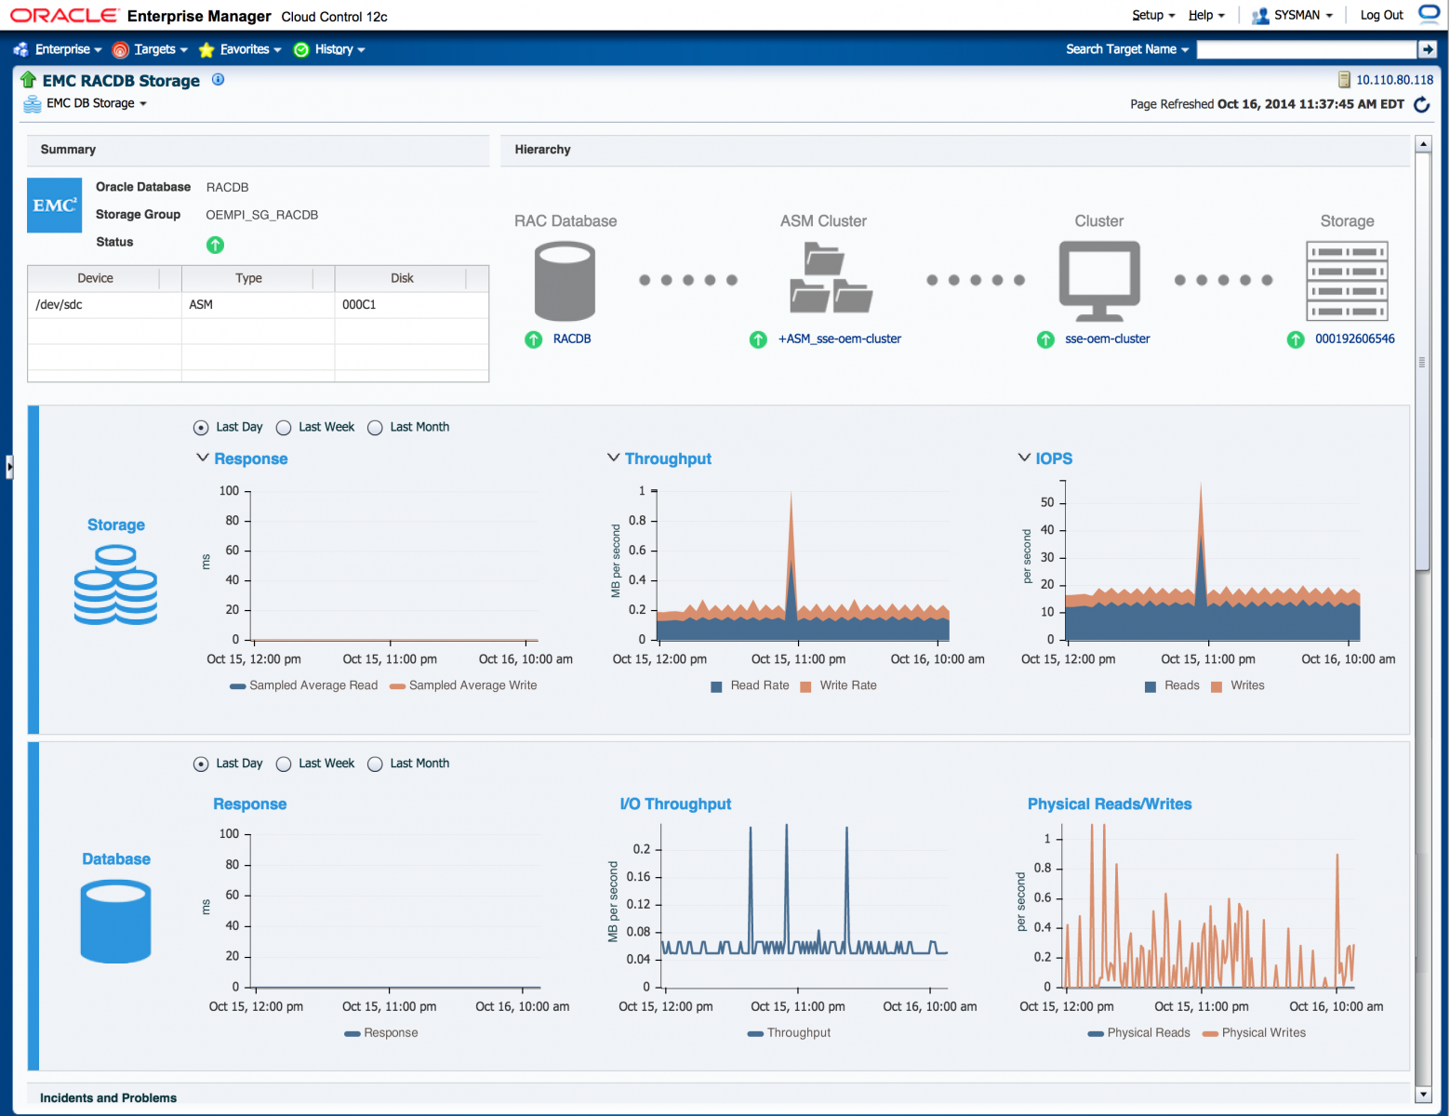Click the Storage rack icon in Hierarchy
Viewport: 1450px width, 1116px height.
1346,281
